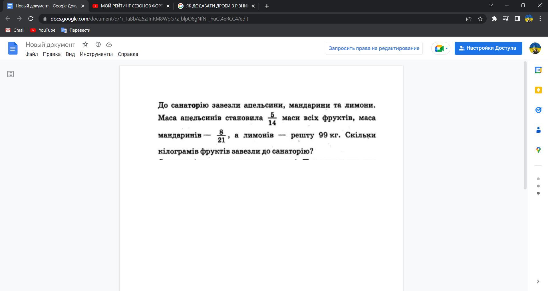This screenshot has height=291, width=548.
Task: Open the "Справка" menu
Action: pyautogui.click(x=128, y=54)
